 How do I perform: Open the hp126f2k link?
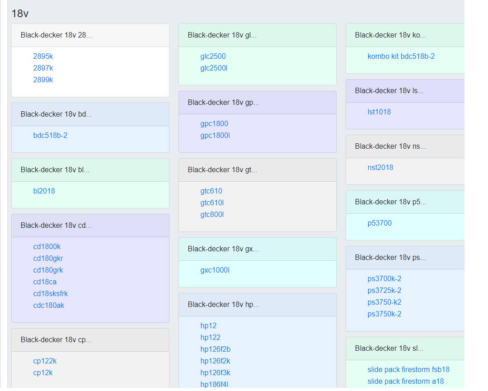point(215,361)
